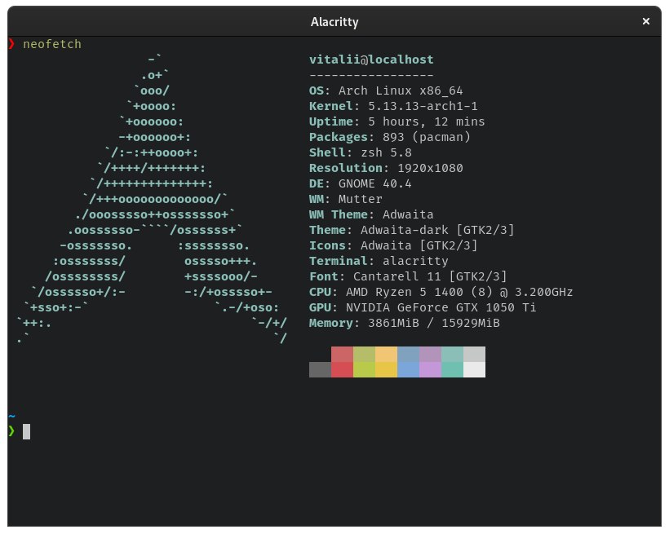Click the light orange block in top row
The width and height of the screenshot is (669, 534).
click(386, 354)
